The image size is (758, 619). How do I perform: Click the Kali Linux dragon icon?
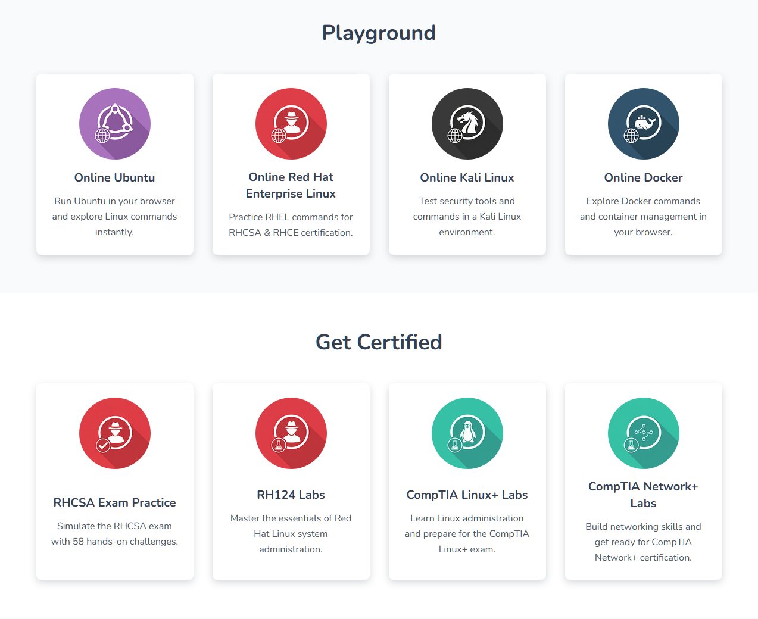pyautogui.click(x=467, y=124)
